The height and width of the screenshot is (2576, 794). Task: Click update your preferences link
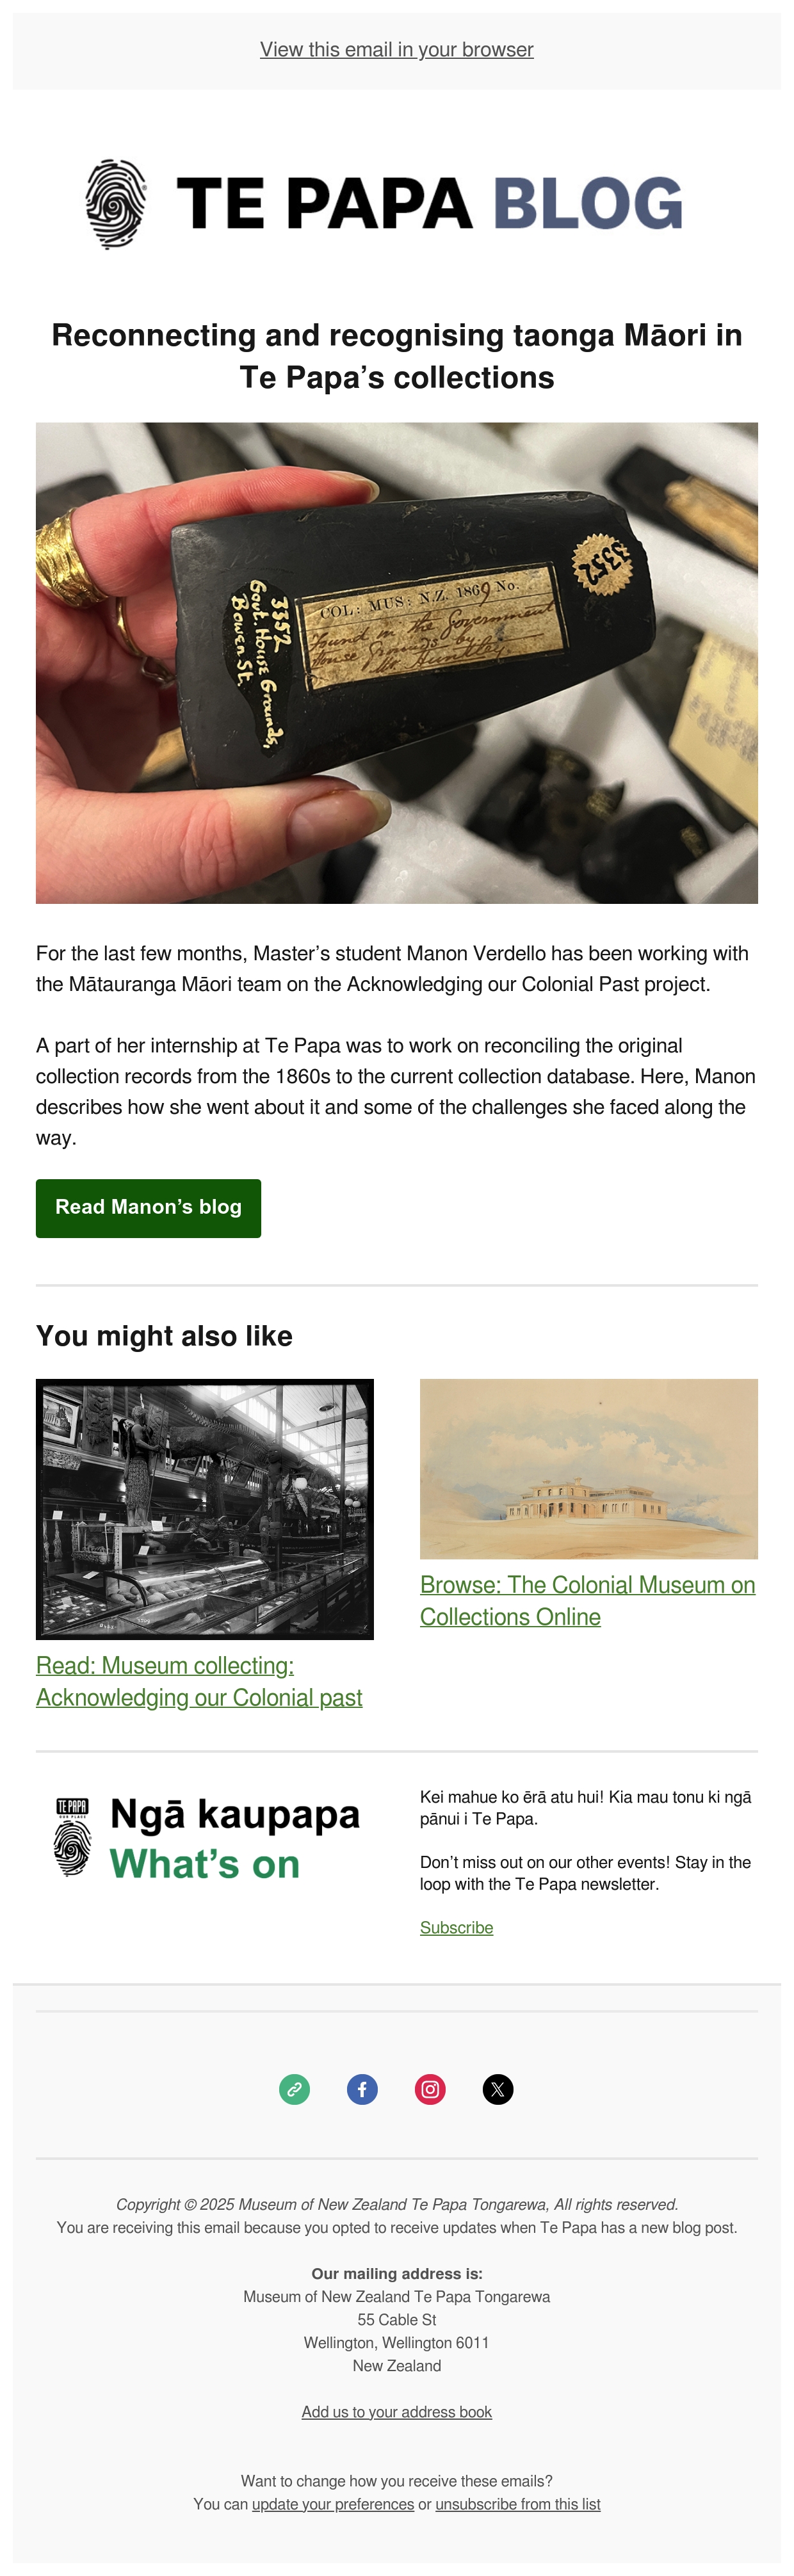coord(333,2504)
